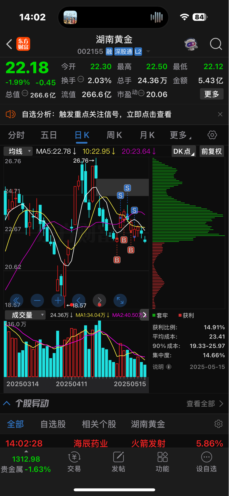The image size is (229, 496).
Task: Switch to 五日 tab
Action: 49,135
